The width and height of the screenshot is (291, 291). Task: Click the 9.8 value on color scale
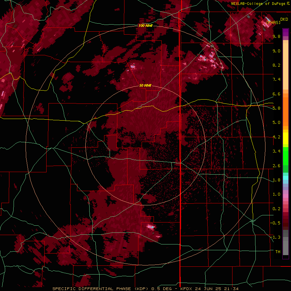[276, 36]
